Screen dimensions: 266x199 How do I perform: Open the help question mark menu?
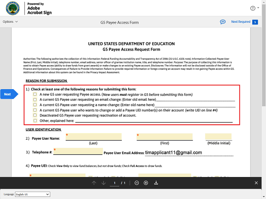click(252, 8)
